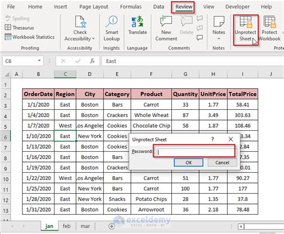284x234 pixels.
Task: Click Cancel in Unprotect Sheet dialog
Action: coord(222,163)
